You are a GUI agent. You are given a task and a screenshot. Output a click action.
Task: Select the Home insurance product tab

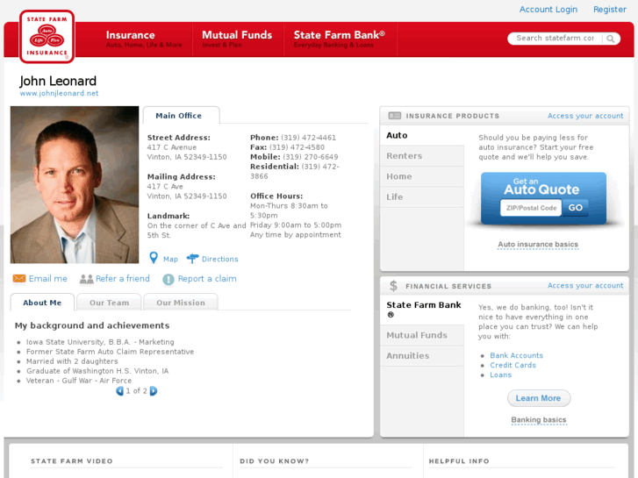(x=422, y=176)
